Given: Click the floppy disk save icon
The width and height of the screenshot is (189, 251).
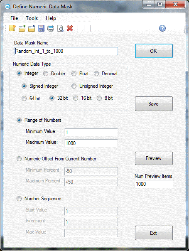Looking at the screenshot, I should click(41, 28).
